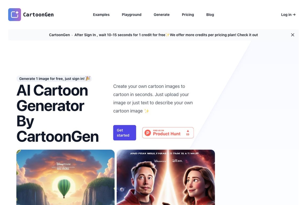The width and height of the screenshot is (307, 205).
Task: Click the Product Hunt upvote arrow
Action: pos(188,131)
